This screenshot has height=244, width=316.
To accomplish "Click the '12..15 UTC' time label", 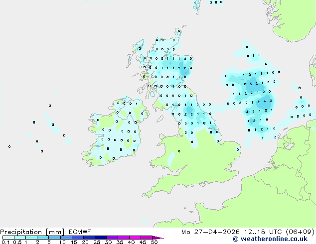I will pos(263,232).
